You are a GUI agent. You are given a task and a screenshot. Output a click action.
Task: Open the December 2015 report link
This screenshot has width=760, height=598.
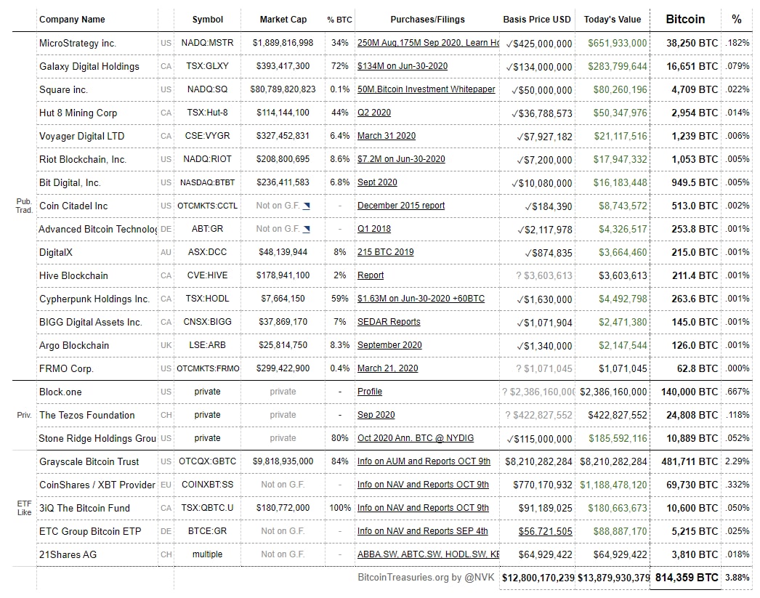401,206
